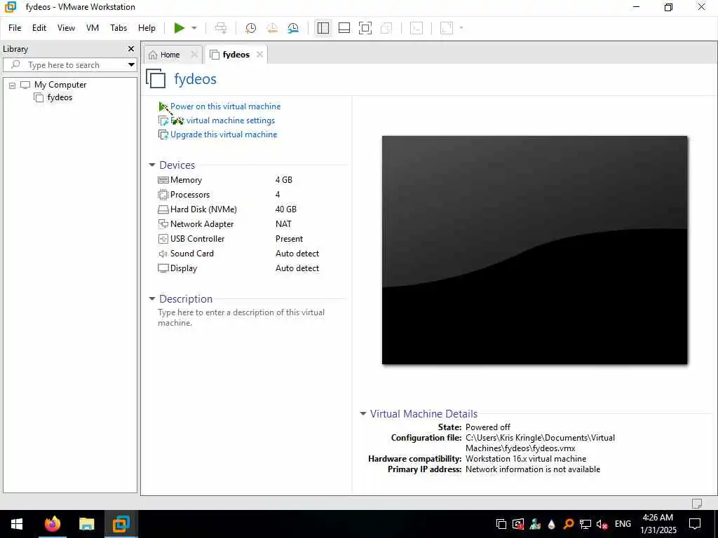Click the VMware Workstation taskbar icon
718x538 pixels.
point(121,524)
